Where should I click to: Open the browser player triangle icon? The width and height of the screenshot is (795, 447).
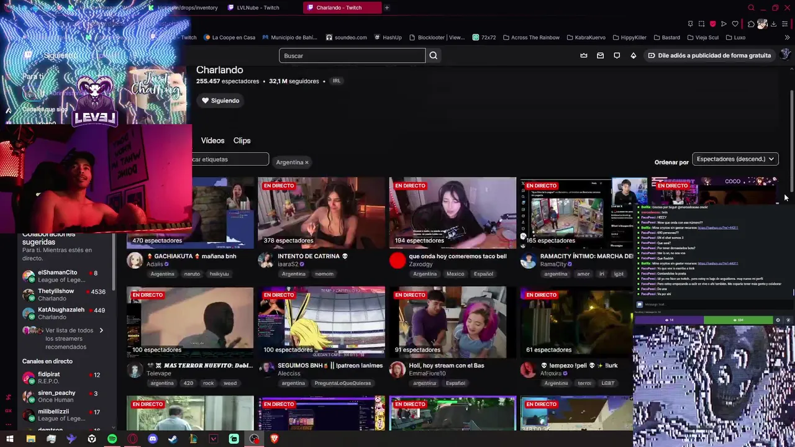[x=724, y=24]
